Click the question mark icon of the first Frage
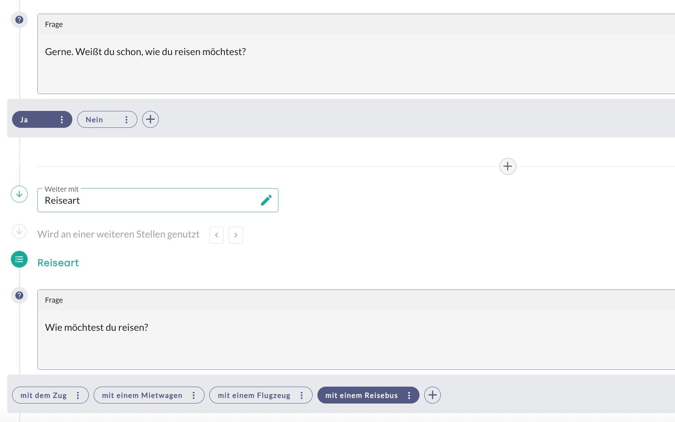The height and width of the screenshot is (422, 675). click(x=19, y=20)
